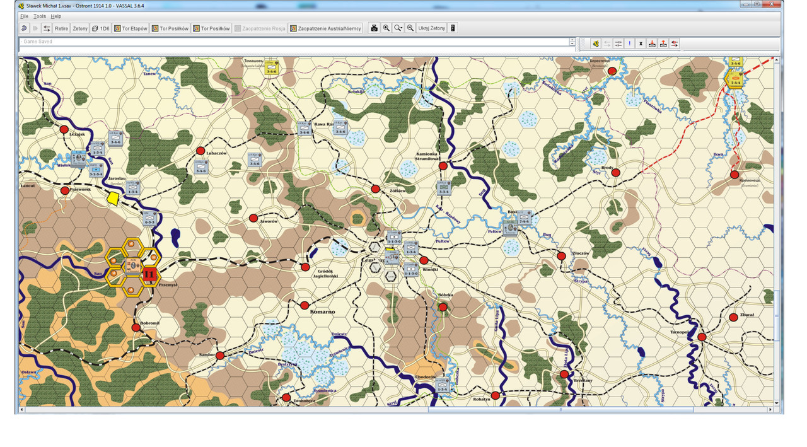
Task: Click the step forward through logfile icon
Action: 35,28
